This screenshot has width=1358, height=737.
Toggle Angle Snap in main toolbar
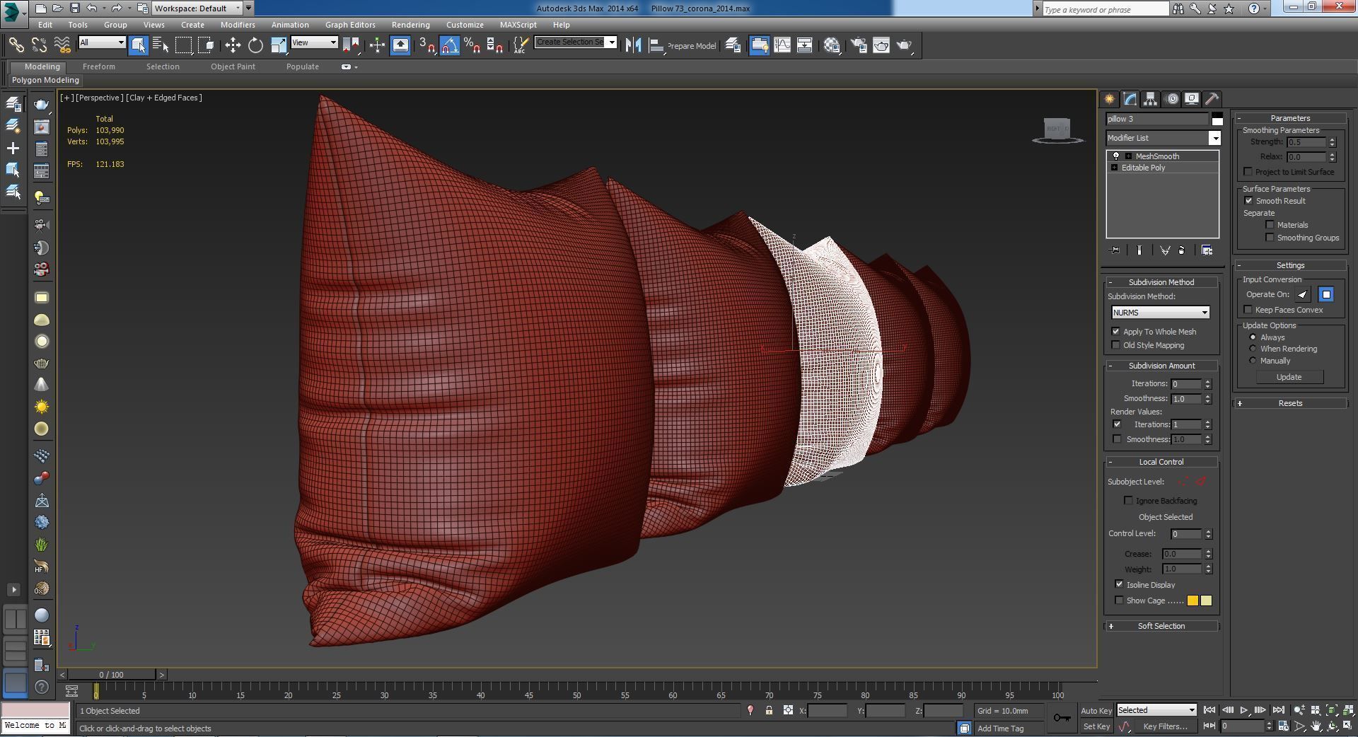coord(449,45)
